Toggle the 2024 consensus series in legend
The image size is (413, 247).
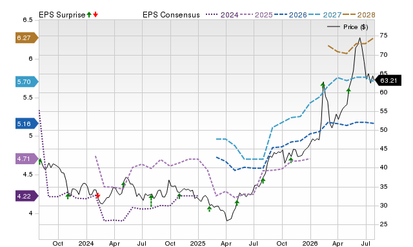point(222,15)
